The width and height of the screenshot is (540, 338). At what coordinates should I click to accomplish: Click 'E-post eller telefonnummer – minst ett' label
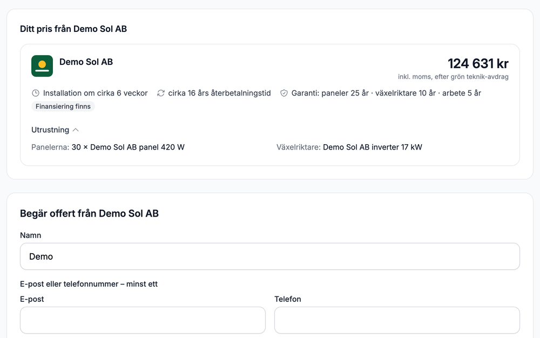(x=89, y=284)
